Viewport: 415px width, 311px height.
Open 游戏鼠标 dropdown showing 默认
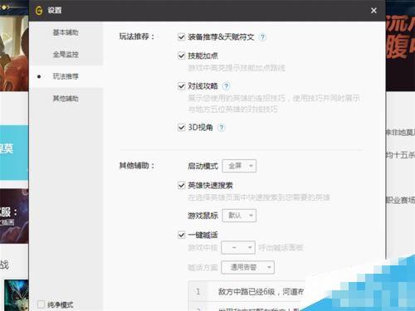point(239,216)
